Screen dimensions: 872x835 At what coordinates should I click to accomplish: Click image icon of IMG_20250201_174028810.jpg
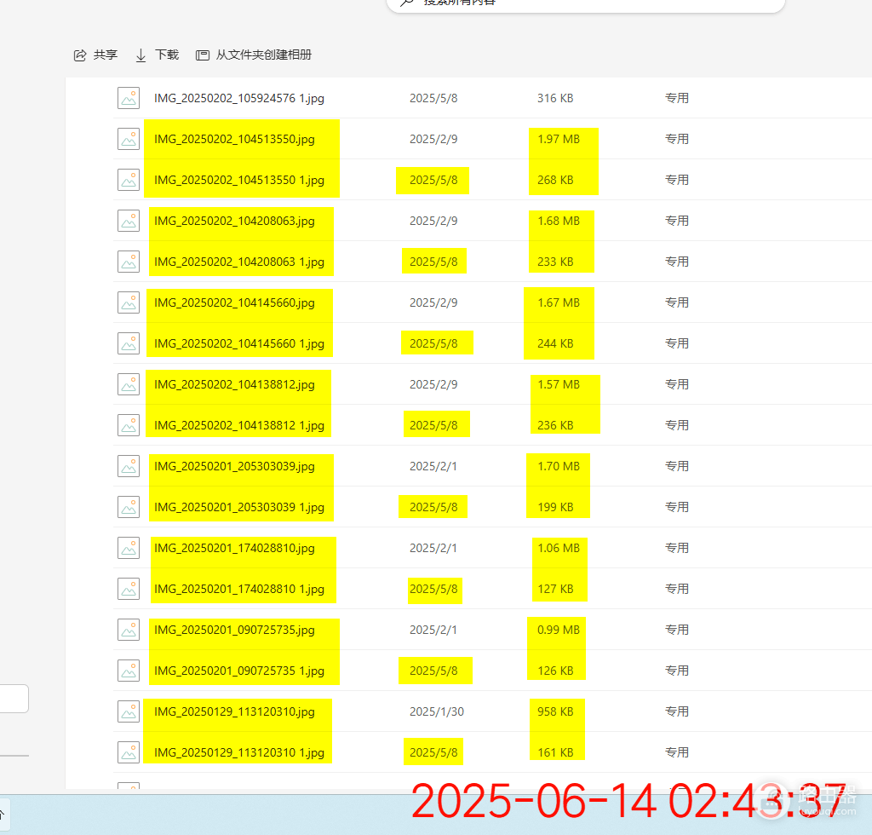click(x=129, y=548)
